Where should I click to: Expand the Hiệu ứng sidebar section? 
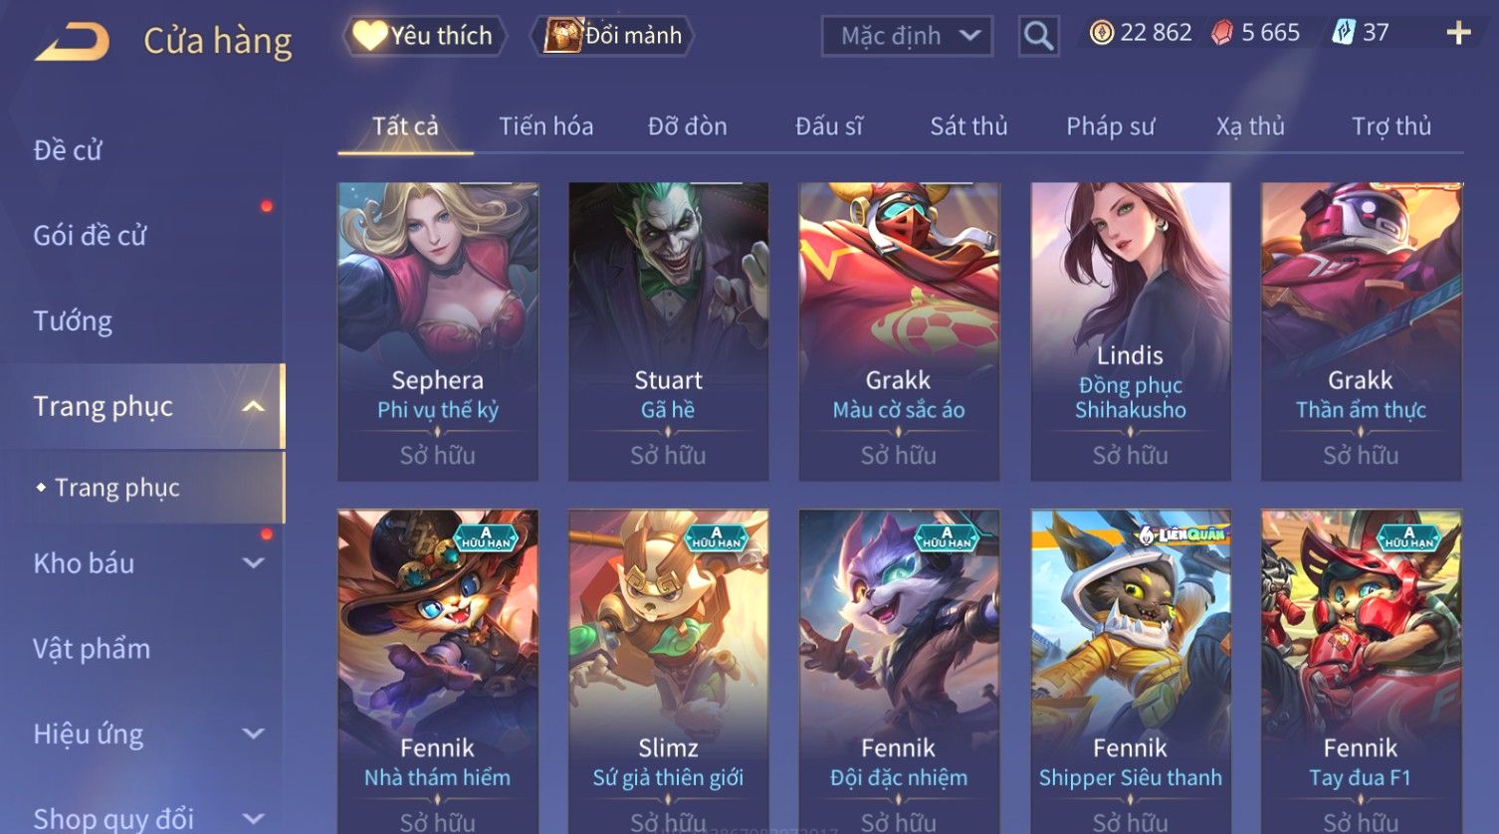pyautogui.click(x=254, y=734)
